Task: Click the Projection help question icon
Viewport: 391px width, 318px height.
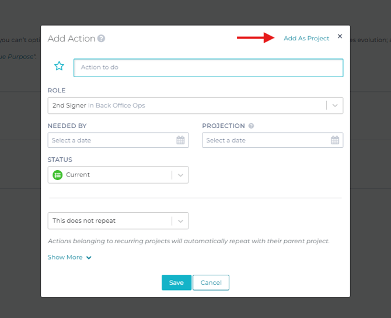Action: [251, 126]
